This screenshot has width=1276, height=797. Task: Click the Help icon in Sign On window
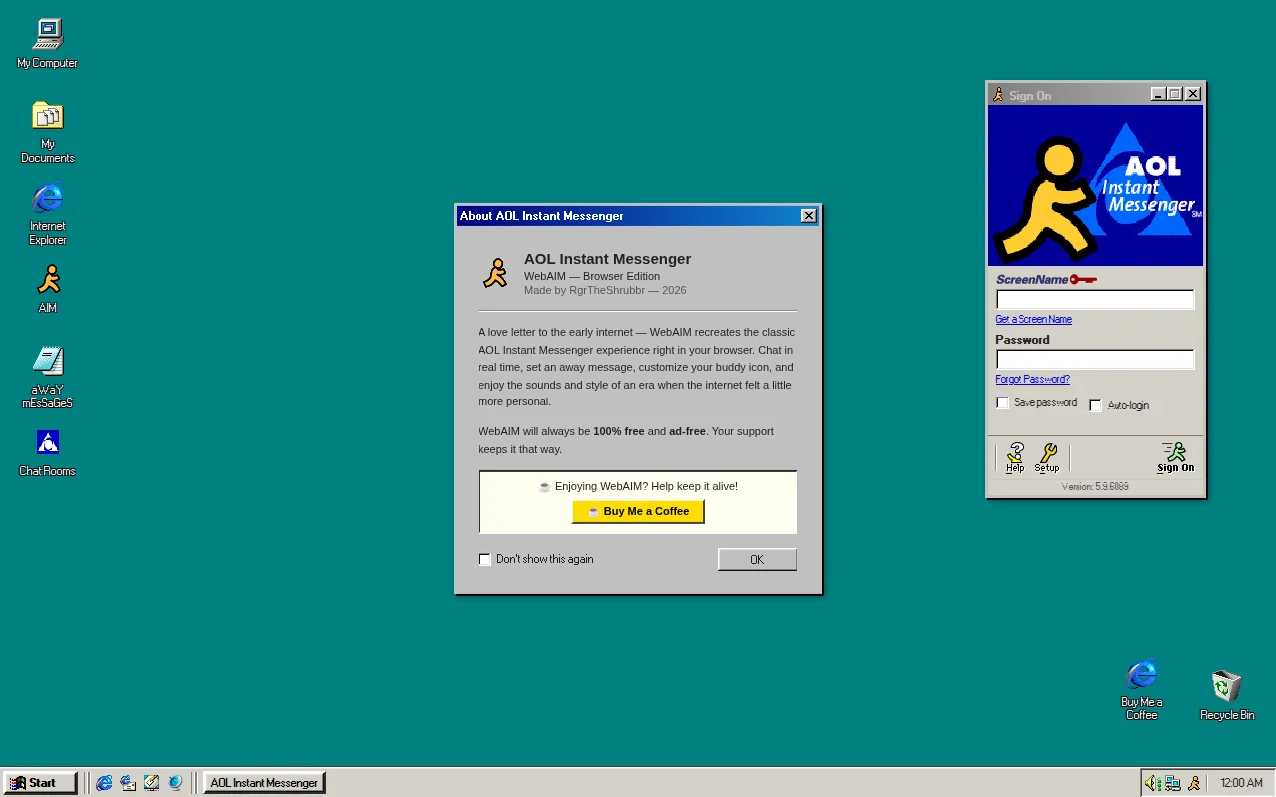pos(1015,457)
